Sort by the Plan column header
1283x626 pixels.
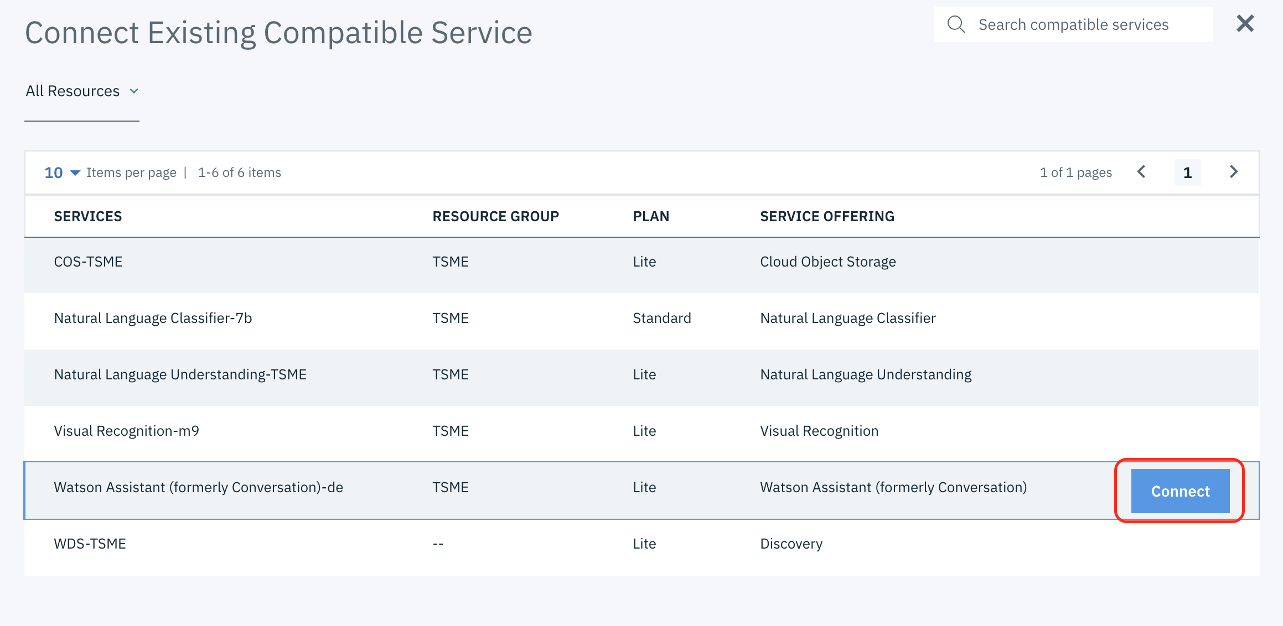tap(651, 216)
